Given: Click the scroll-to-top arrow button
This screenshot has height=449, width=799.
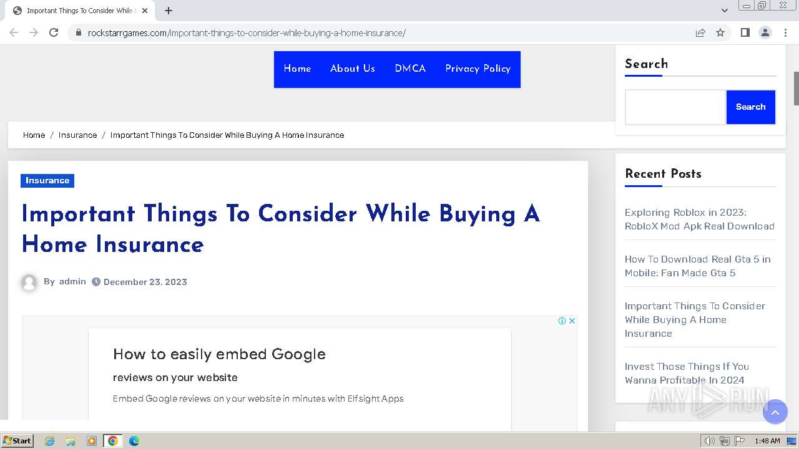Looking at the screenshot, I should click(775, 412).
